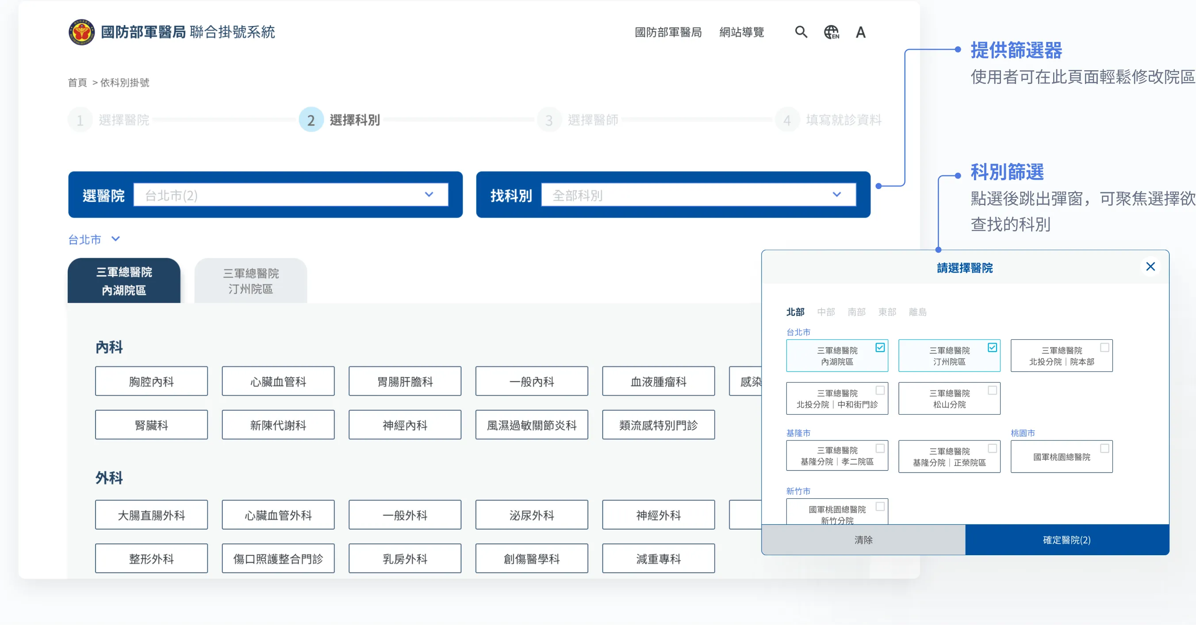Uncheck 三軍總醫院 汀州院區 checkbox
The image size is (1196, 625).
click(992, 347)
